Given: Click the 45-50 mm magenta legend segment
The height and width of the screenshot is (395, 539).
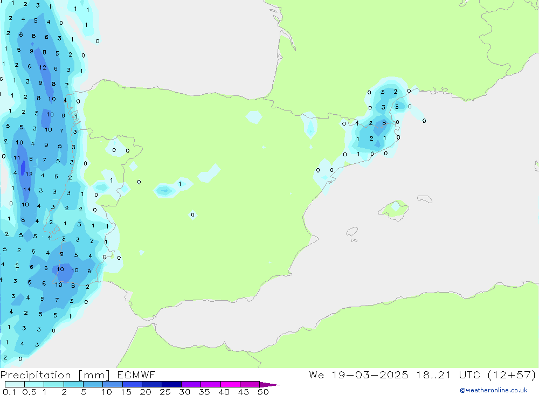Looking at the screenshot, I should 249,384.
